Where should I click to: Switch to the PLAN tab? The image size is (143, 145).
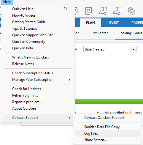[90, 23]
